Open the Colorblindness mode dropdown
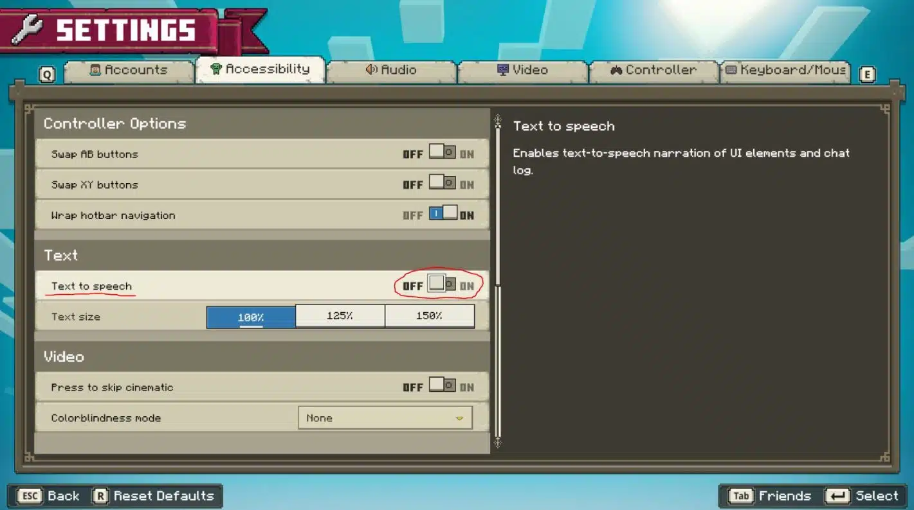Image resolution: width=914 pixels, height=510 pixels. (385, 418)
